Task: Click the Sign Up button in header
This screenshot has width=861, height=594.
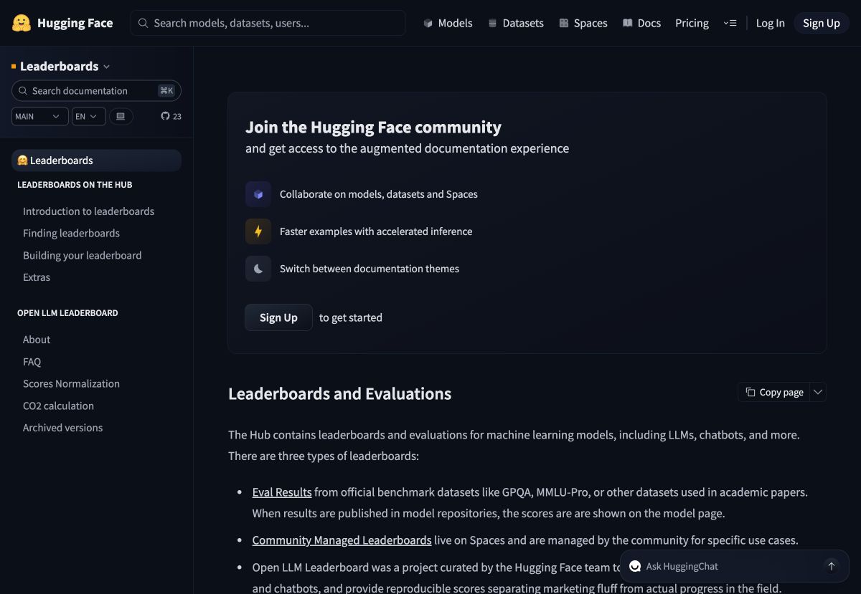Action: click(822, 23)
